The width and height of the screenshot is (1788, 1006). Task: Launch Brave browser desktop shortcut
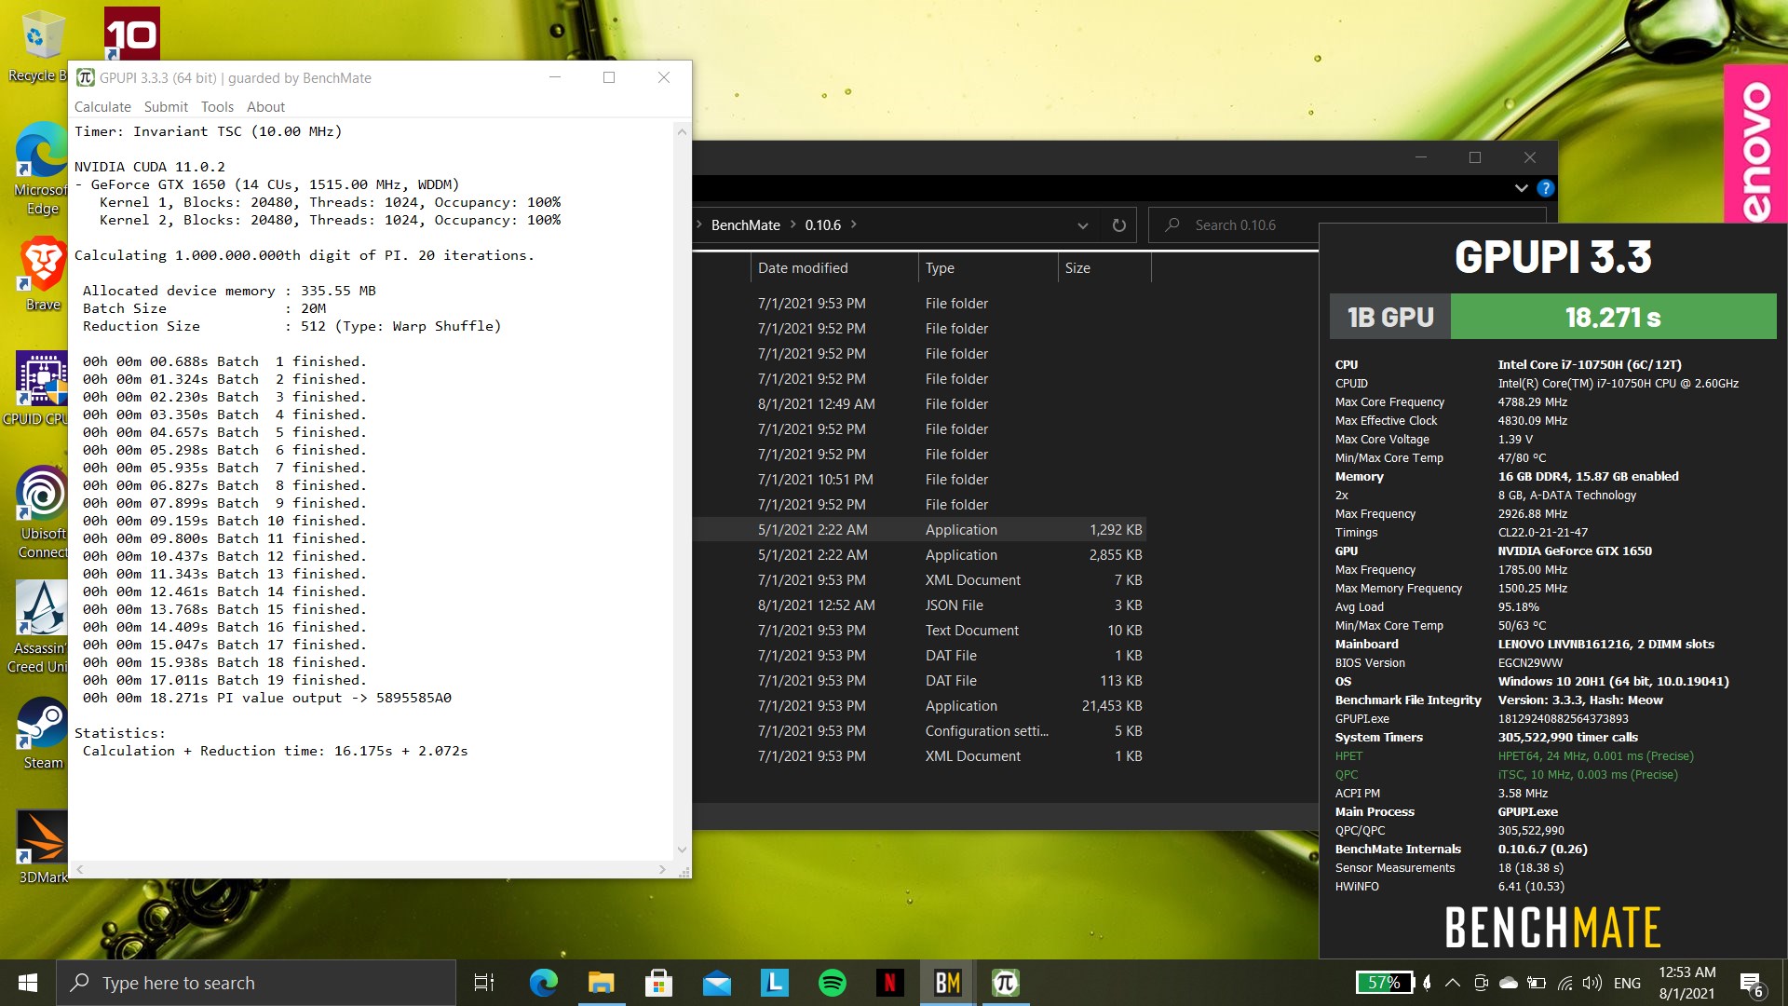coord(42,274)
